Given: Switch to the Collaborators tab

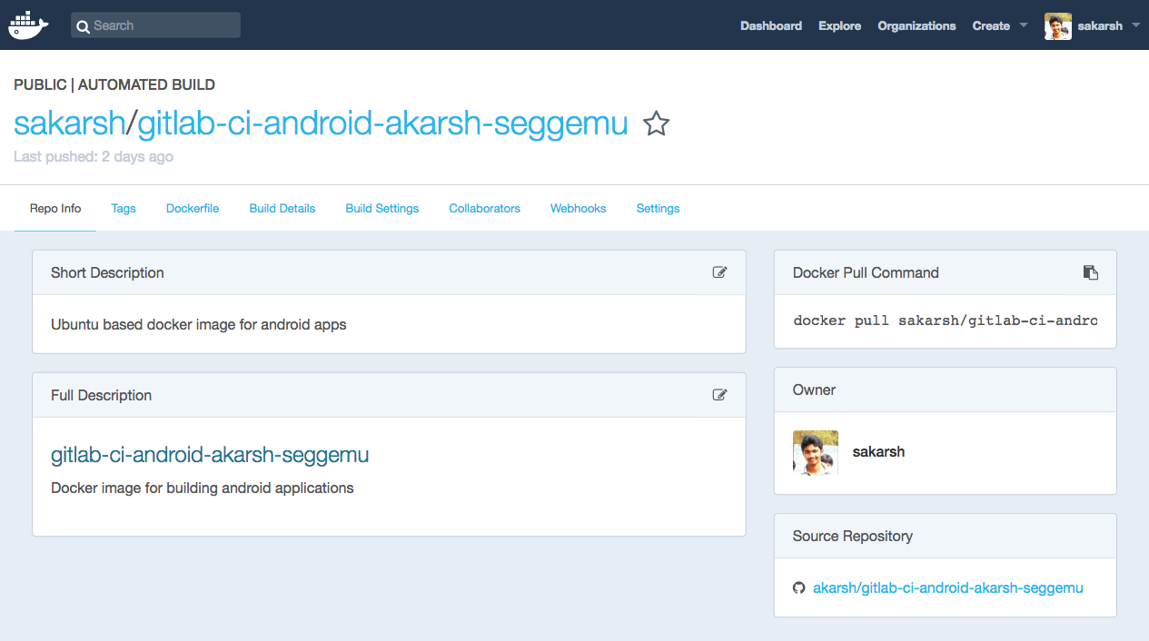Looking at the screenshot, I should [484, 209].
